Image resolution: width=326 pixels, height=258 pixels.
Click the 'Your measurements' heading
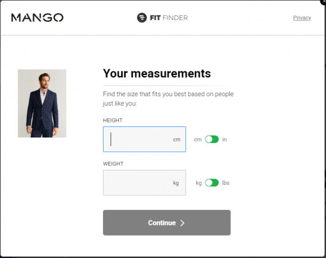click(157, 73)
